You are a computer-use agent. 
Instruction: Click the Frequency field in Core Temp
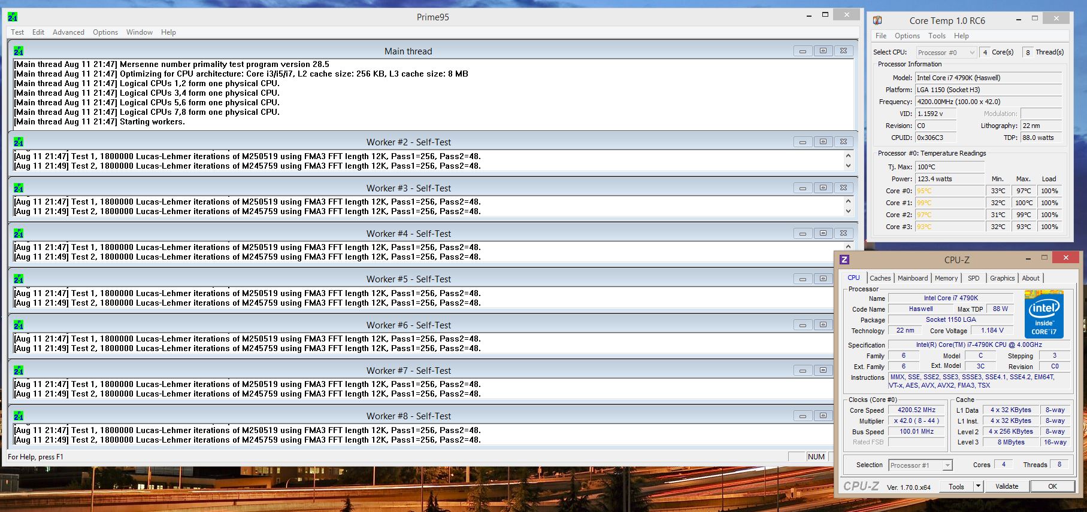click(x=988, y=102)
